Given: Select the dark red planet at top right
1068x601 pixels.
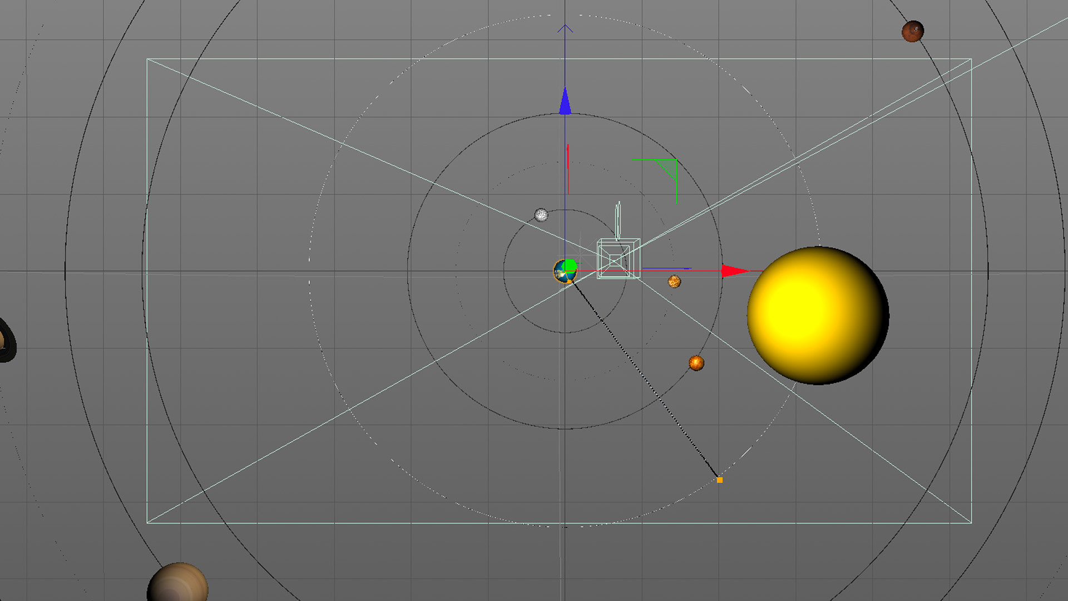Looking at the screenshot, I should [x=913, y=31].
